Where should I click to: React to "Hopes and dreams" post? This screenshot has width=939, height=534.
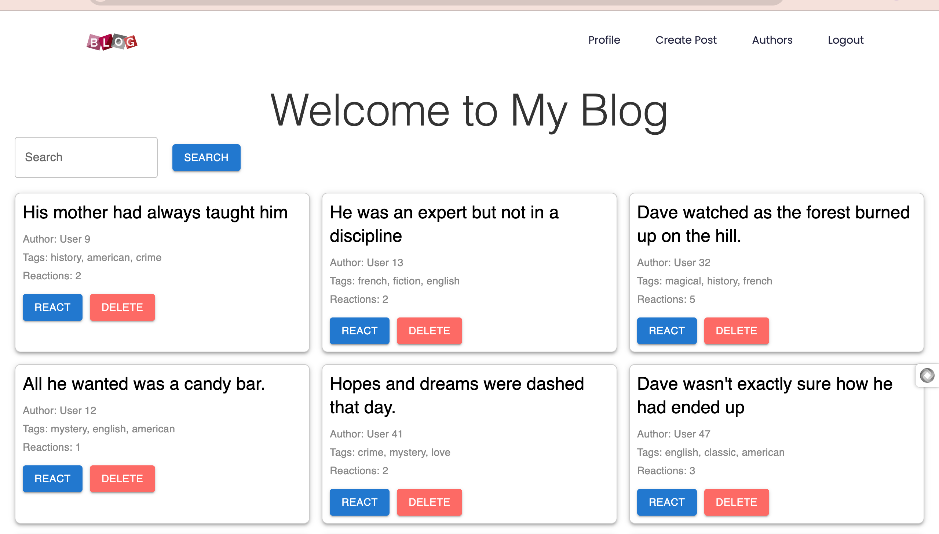(x=359, y=502)
